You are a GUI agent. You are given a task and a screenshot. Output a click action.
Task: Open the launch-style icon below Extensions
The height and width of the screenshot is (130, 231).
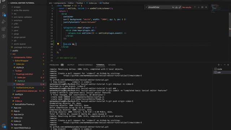(x=4, y=36)
